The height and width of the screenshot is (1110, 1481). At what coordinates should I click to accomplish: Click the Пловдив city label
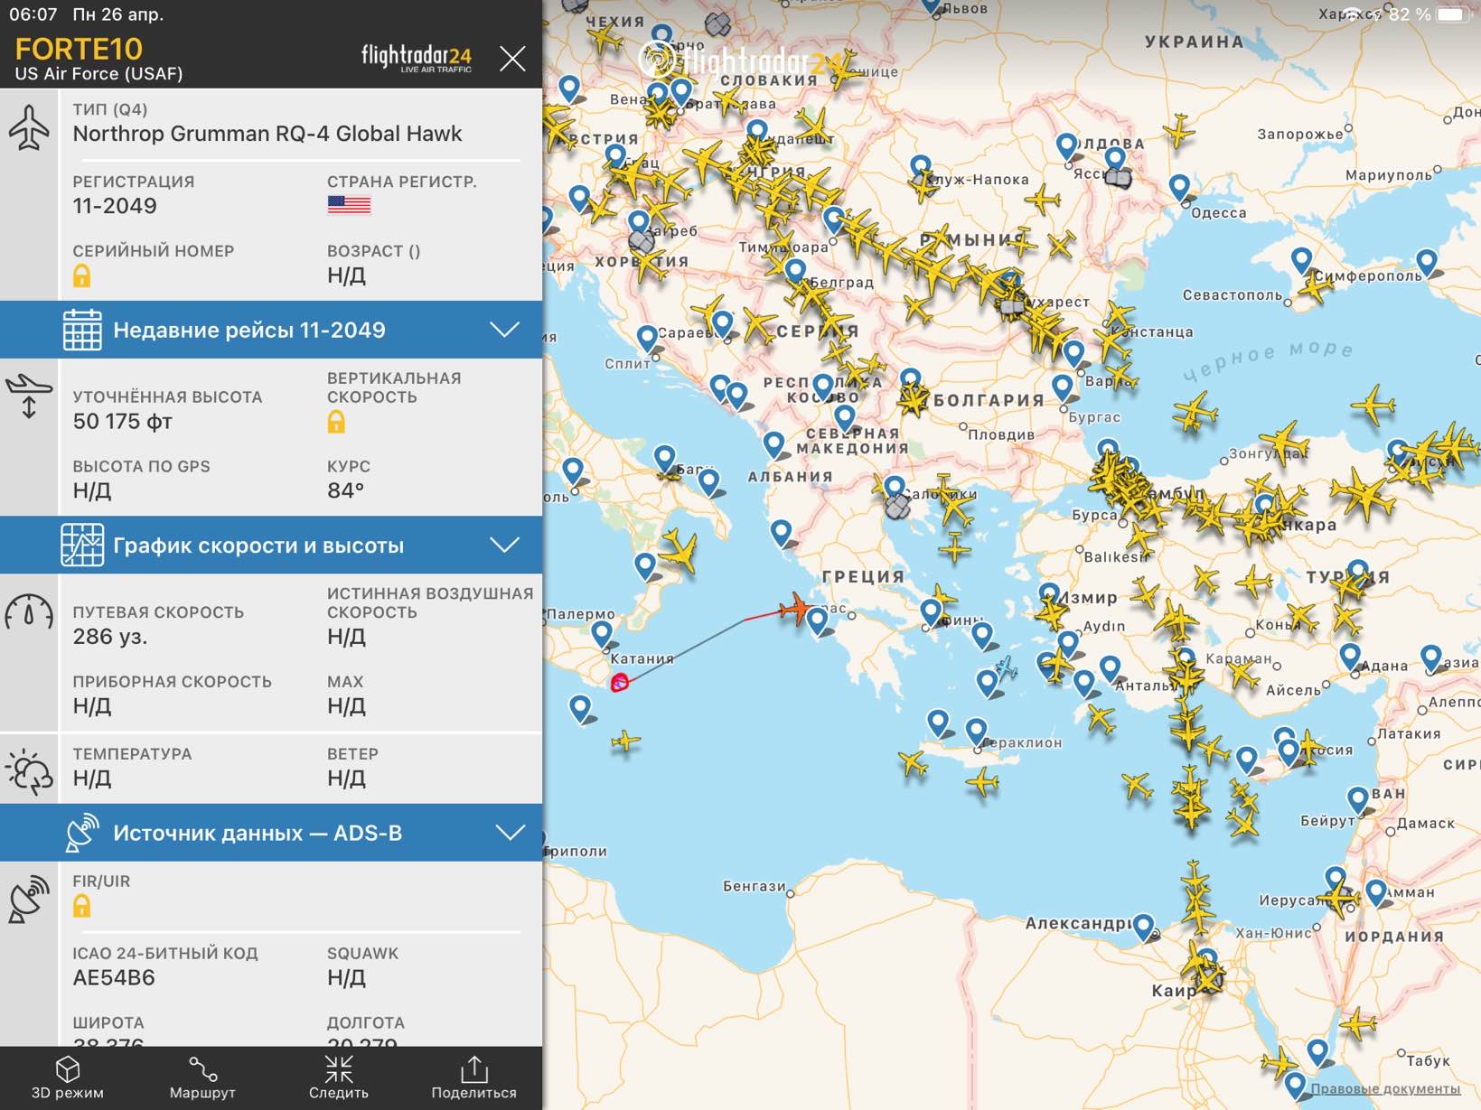pyautogui.click(x=1001, y=434)
